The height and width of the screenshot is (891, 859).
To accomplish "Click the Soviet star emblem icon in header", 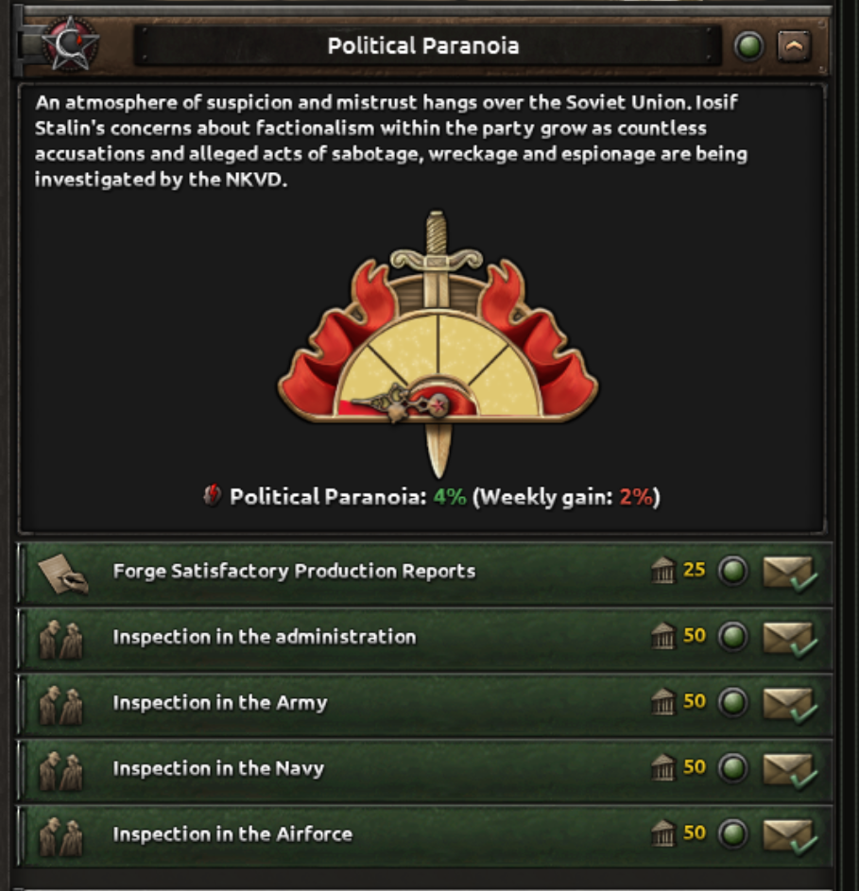I will (69, 44).
